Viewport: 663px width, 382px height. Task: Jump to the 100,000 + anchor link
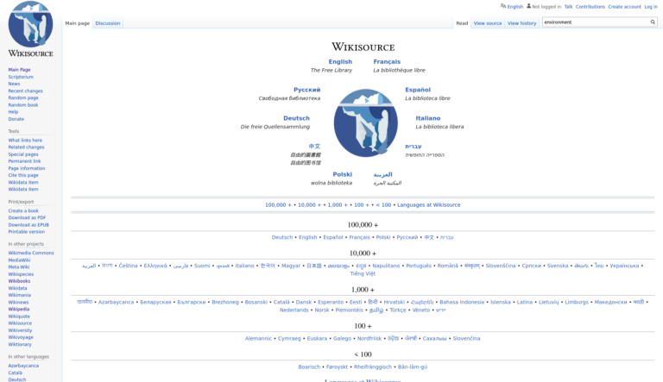pos(278,205)
